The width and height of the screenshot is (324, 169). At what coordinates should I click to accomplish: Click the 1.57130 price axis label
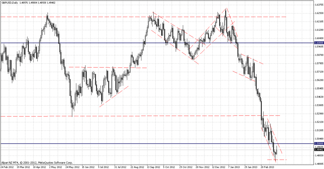pyautogui.click(x=319, y=72)
